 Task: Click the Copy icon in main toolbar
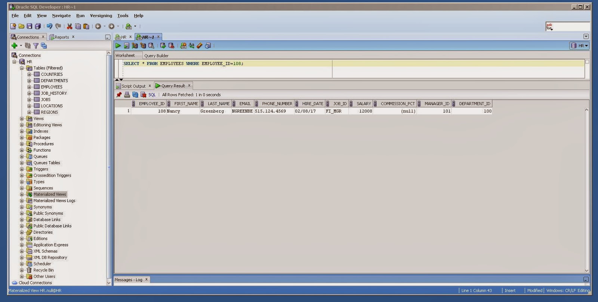pyautogui.click(x=78, y=26)
